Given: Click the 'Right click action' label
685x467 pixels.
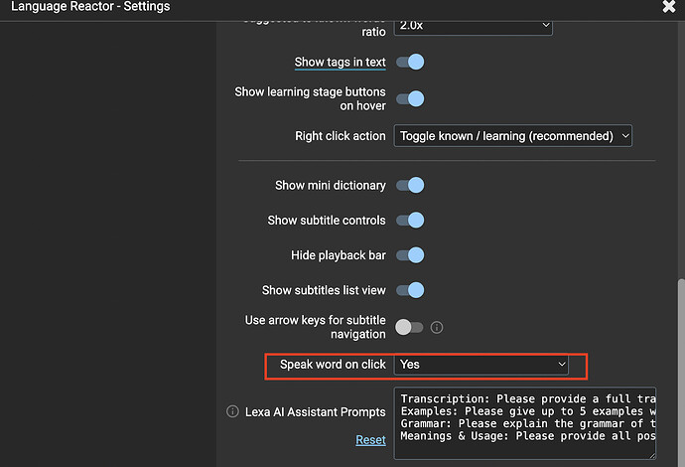Looking at the screenshot, I should (x=341, y=136).
